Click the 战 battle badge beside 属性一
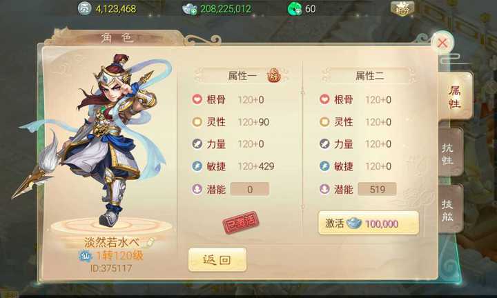Viewport: 497px width, 298px height. [x=273, y=76]
